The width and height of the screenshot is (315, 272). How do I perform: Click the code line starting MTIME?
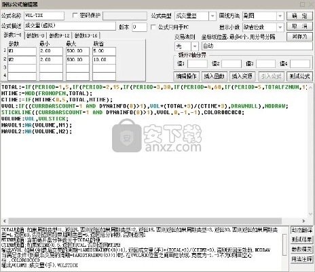click(47, 94)
